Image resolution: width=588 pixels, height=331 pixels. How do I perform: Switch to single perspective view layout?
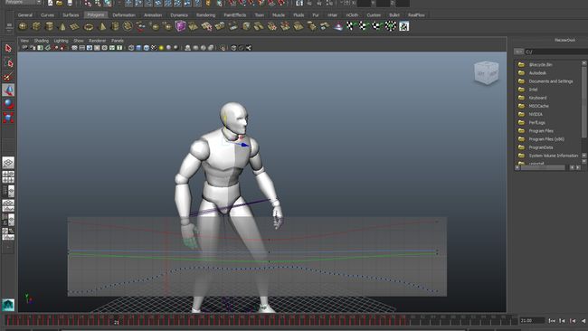pyautogui.click(x=8, y=163)
